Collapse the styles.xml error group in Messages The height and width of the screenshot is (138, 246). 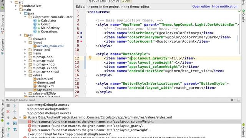click(x=20, y=117)
